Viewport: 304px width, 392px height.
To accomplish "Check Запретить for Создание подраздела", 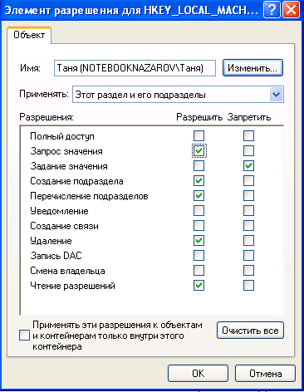I will [x=248, y=181].
